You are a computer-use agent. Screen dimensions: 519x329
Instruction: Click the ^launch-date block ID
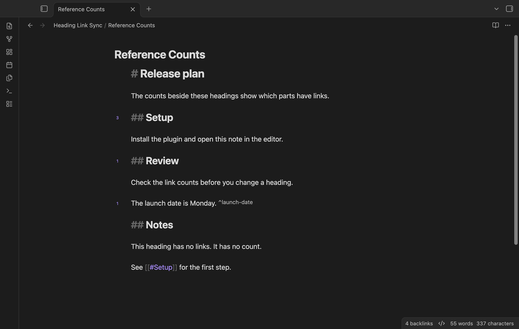pos(235,202)
